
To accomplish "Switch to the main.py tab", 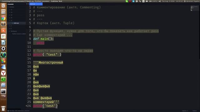I will [36, 4].
